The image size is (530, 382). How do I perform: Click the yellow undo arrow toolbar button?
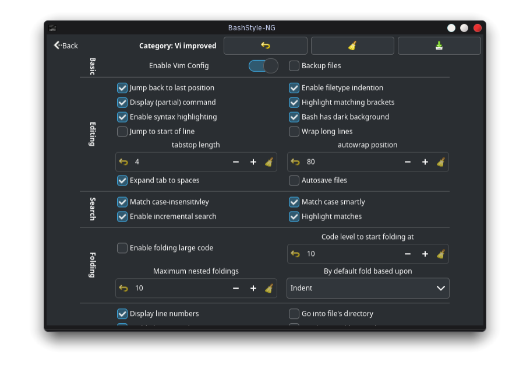pyautogui.click(x=266, y=45)
